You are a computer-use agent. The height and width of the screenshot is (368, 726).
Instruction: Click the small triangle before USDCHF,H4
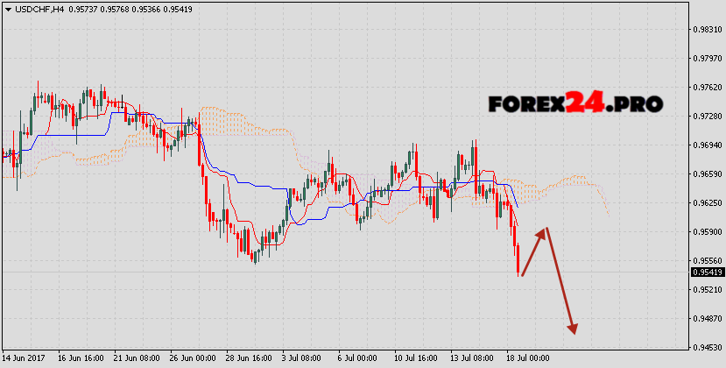(7, 9)
